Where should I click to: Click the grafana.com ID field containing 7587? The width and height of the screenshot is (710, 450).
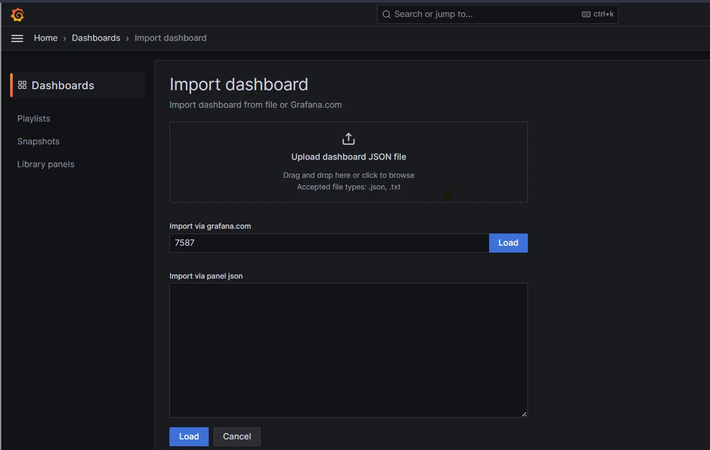[x=329, y=243]
